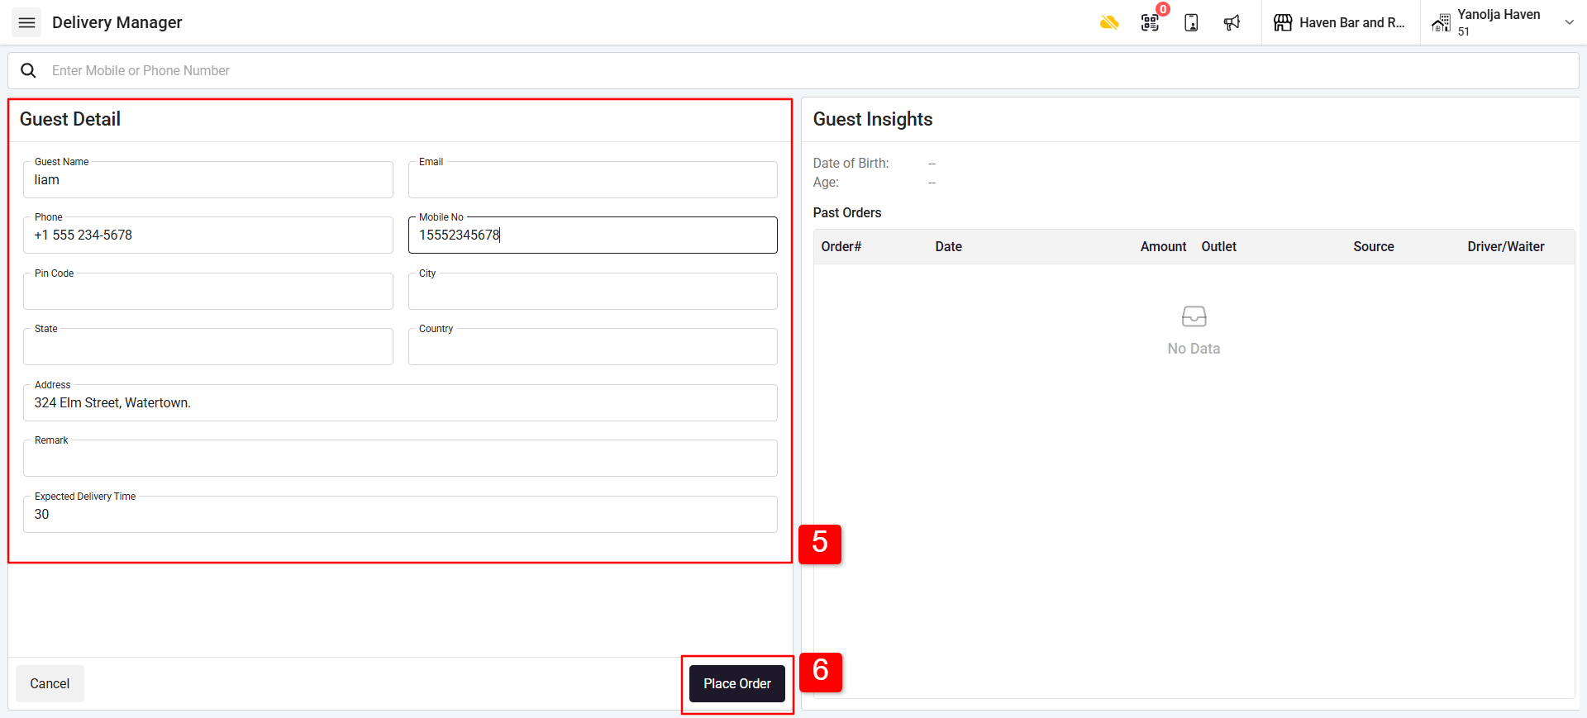
Task: Click the Email input field
Action: click(593, 179)
